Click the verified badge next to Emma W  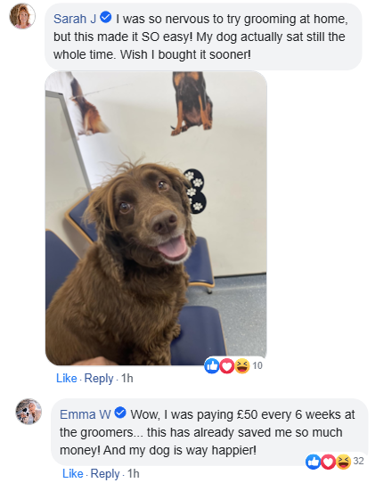click(x=120, y=413)
